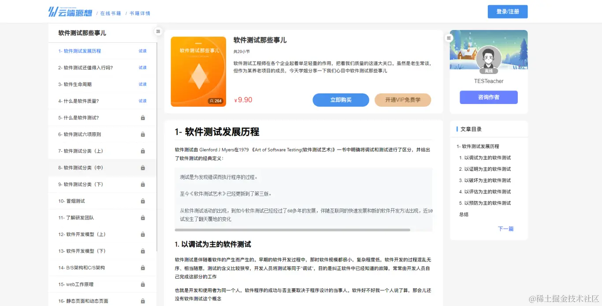Screen dimensions: 602x306
Task: Click lock icon on 14- B/S架构和C/S架构
Action: [x=143, y=268]
